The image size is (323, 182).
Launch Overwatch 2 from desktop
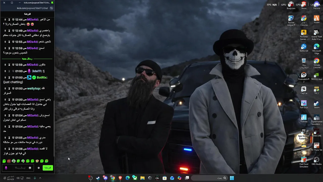(304, 77)
